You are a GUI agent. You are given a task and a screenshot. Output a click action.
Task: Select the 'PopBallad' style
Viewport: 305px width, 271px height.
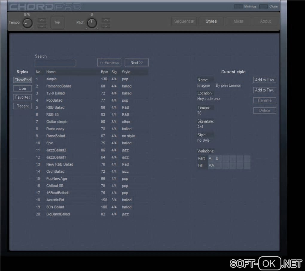pos(91,100)
